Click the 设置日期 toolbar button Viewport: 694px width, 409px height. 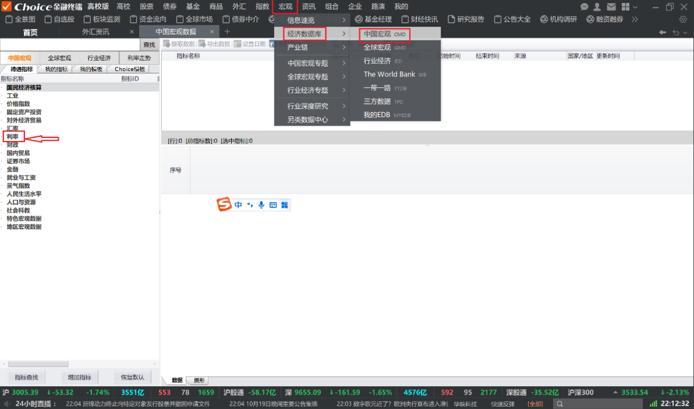click(x=250, y=44)
